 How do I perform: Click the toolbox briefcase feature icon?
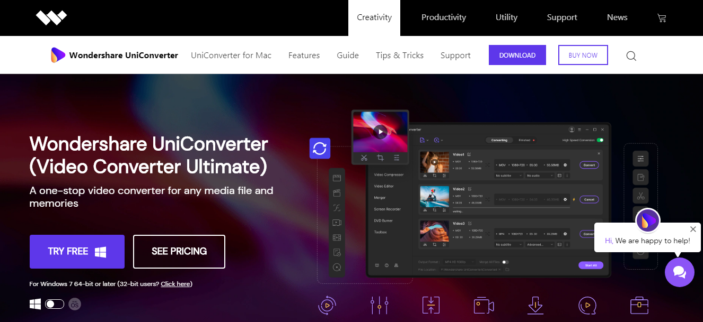click(x=639, y=305)
